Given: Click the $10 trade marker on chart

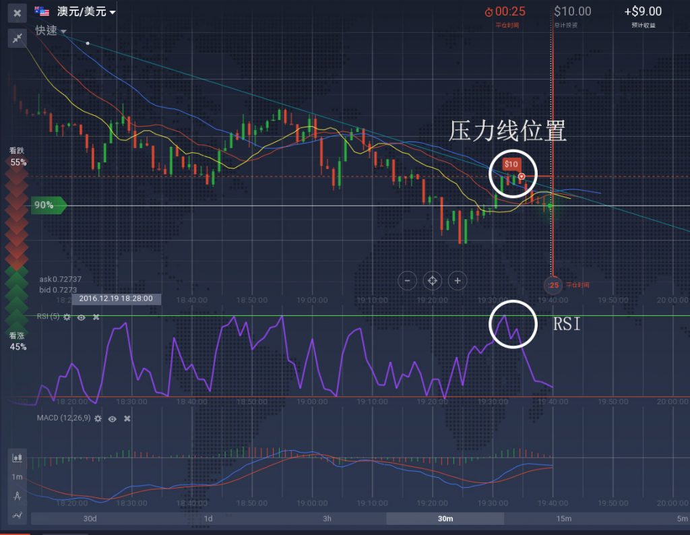Looking at the screenshot, I should click(x=511, y=164).
